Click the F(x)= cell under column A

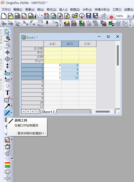52,61
